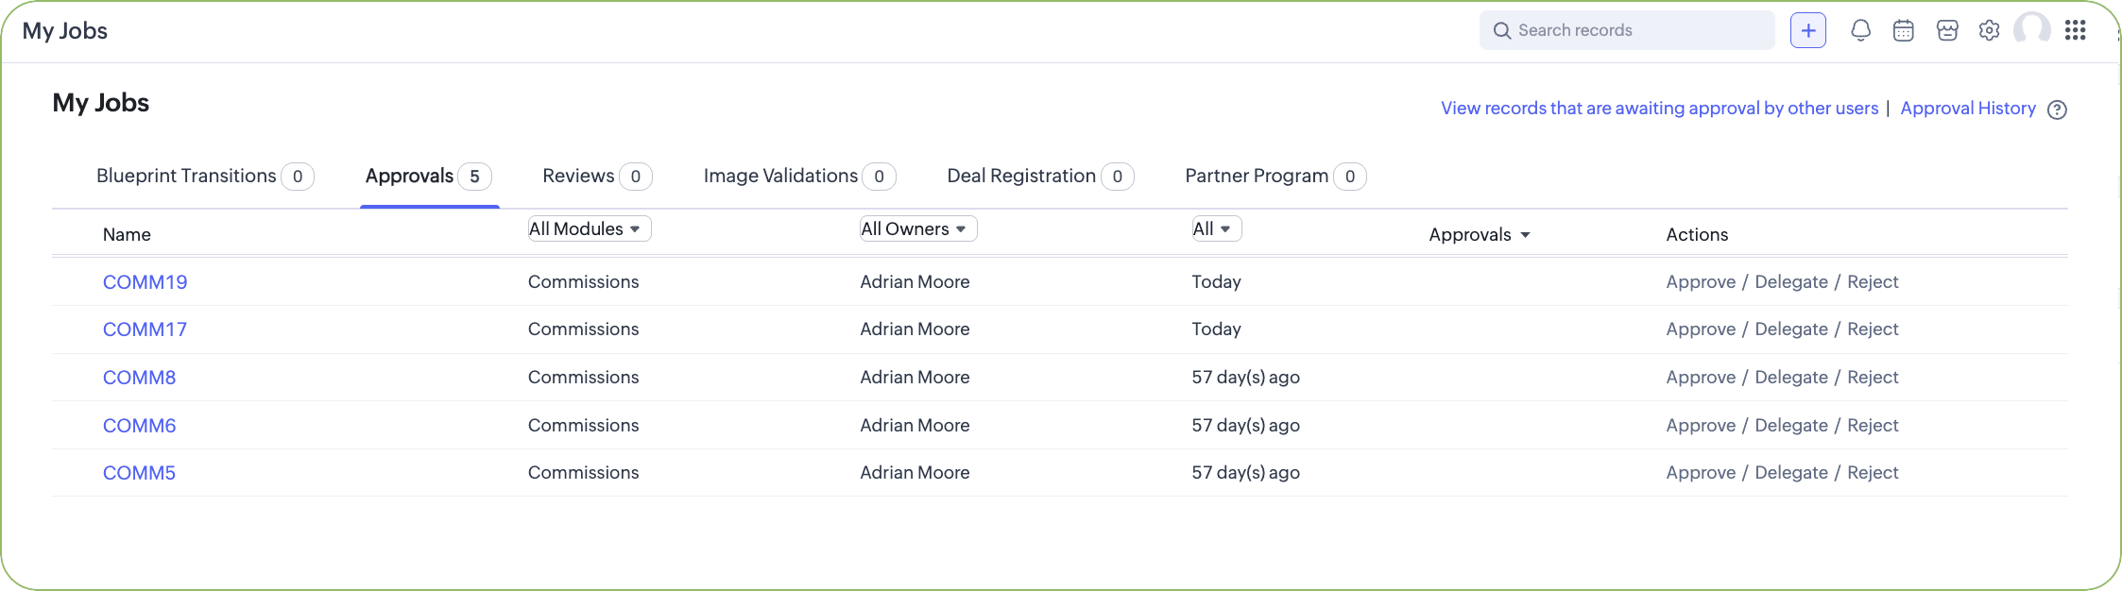Click the plus create-record icon
2122x591 pixels.
(x=1807, y=30)
